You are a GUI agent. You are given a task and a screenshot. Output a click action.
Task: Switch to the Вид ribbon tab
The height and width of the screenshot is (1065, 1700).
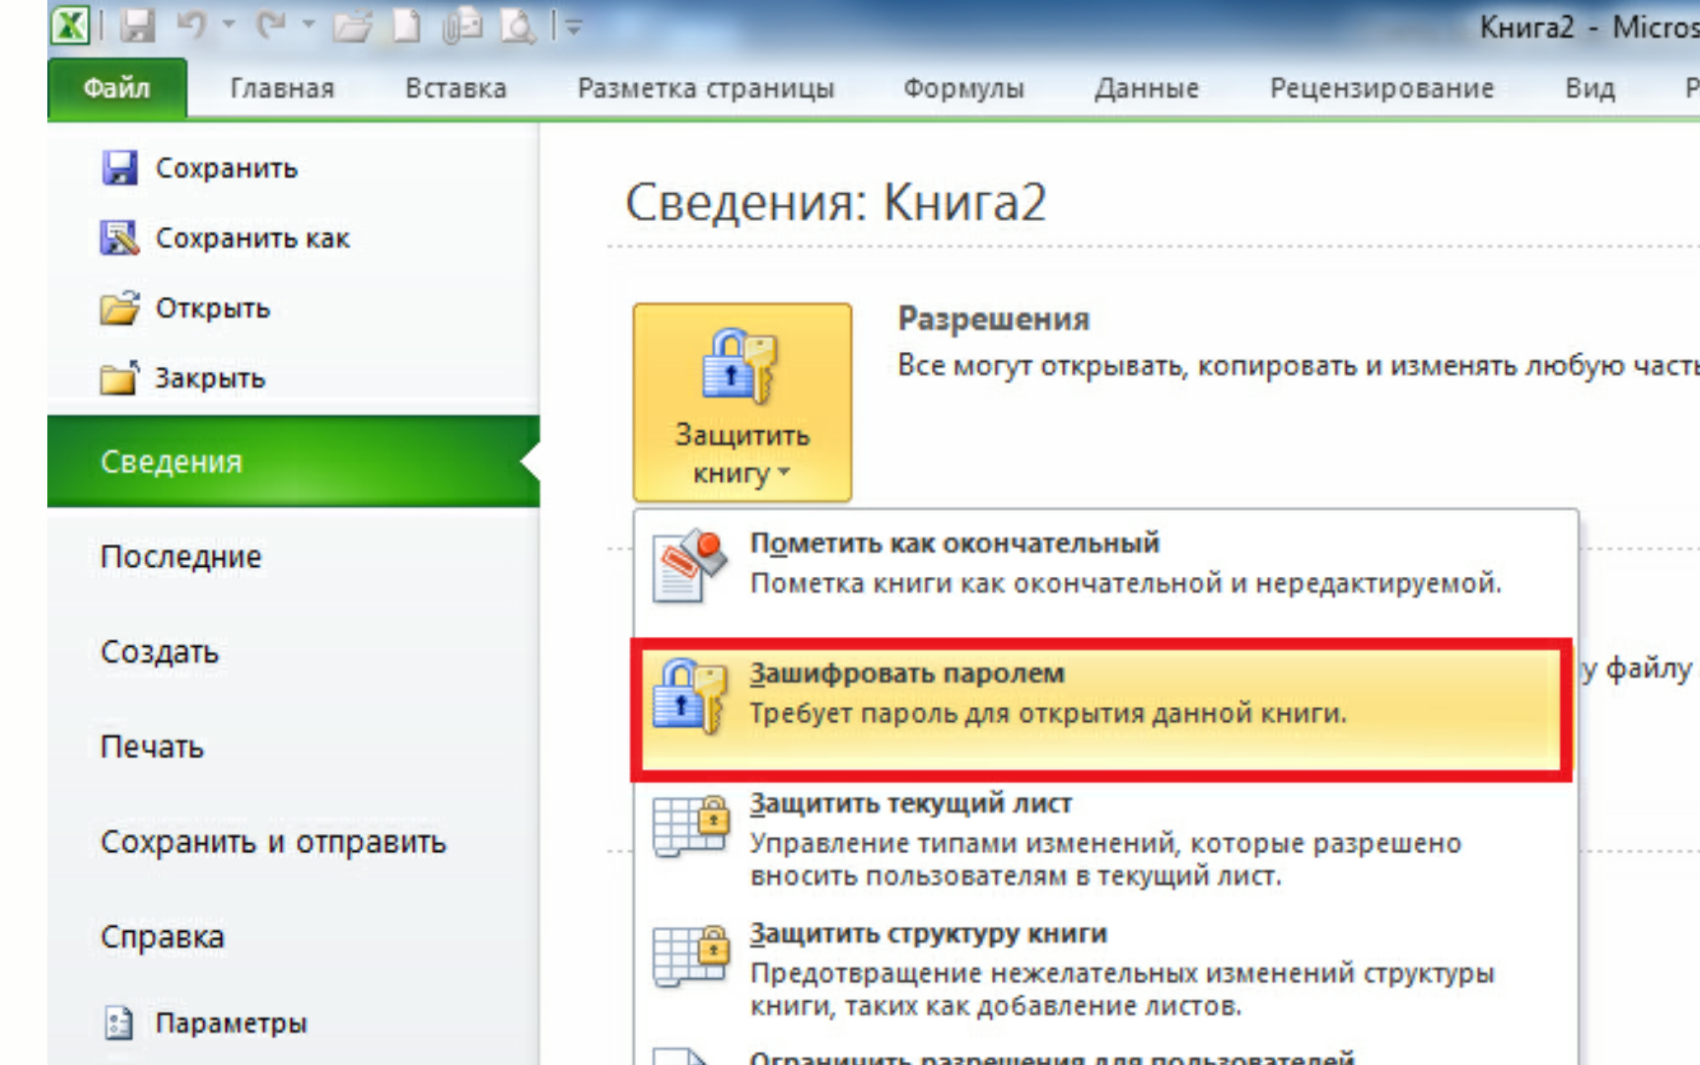(x=1590, y=89)
